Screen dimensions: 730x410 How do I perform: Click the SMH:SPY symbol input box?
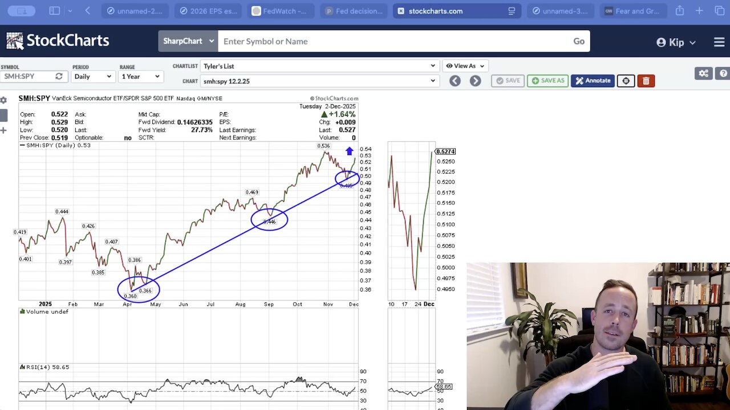[x=27, y=76]
